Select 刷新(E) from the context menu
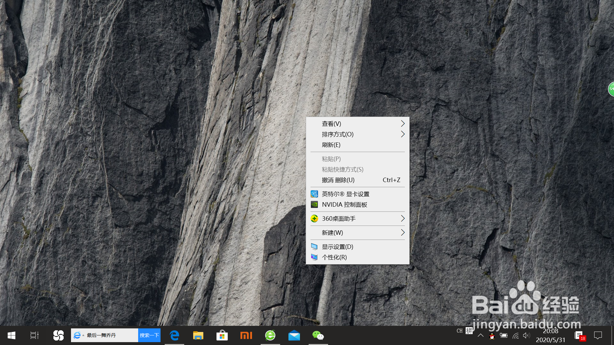 [x=331, y=145]
